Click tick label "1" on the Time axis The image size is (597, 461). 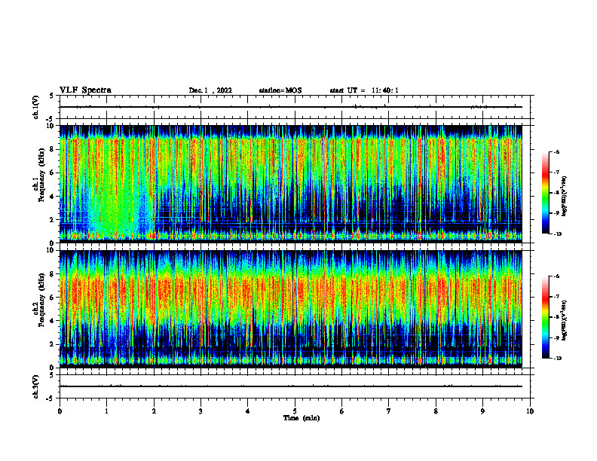click(x=106, y=411)
